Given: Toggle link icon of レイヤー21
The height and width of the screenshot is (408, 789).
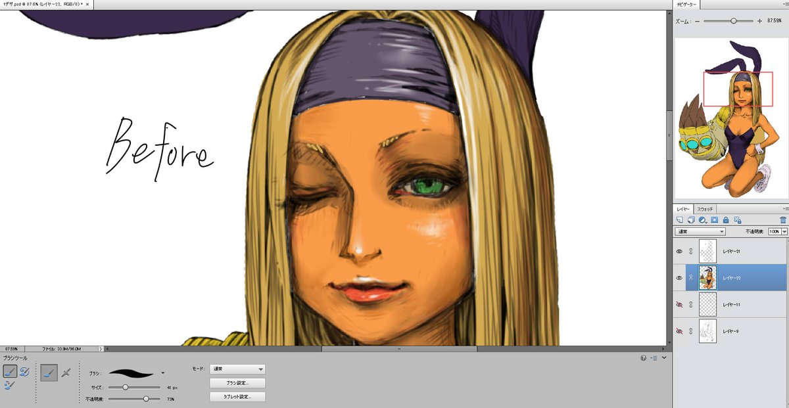Looking at the screenshot, I should coord(690,251).
